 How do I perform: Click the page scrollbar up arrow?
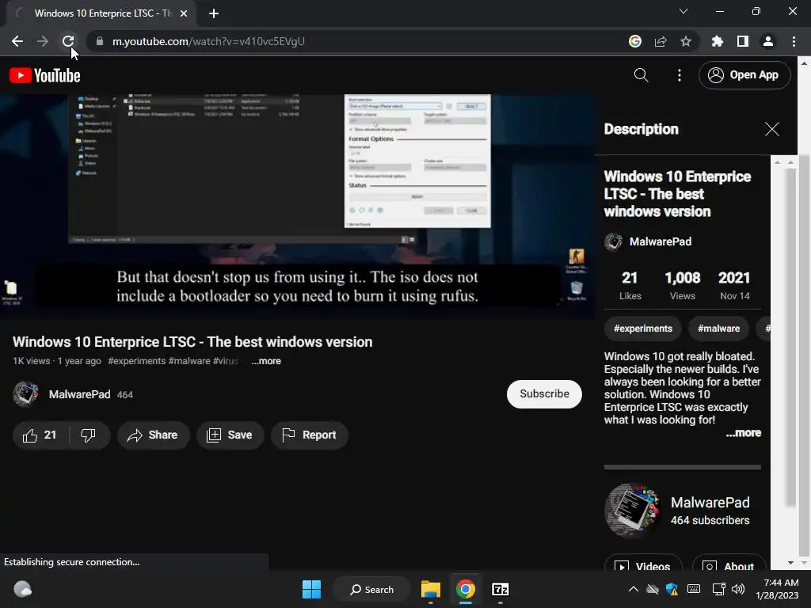805,63
